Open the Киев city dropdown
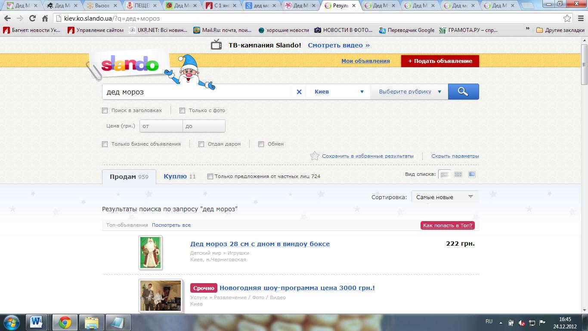 click(x=338, y=92)
